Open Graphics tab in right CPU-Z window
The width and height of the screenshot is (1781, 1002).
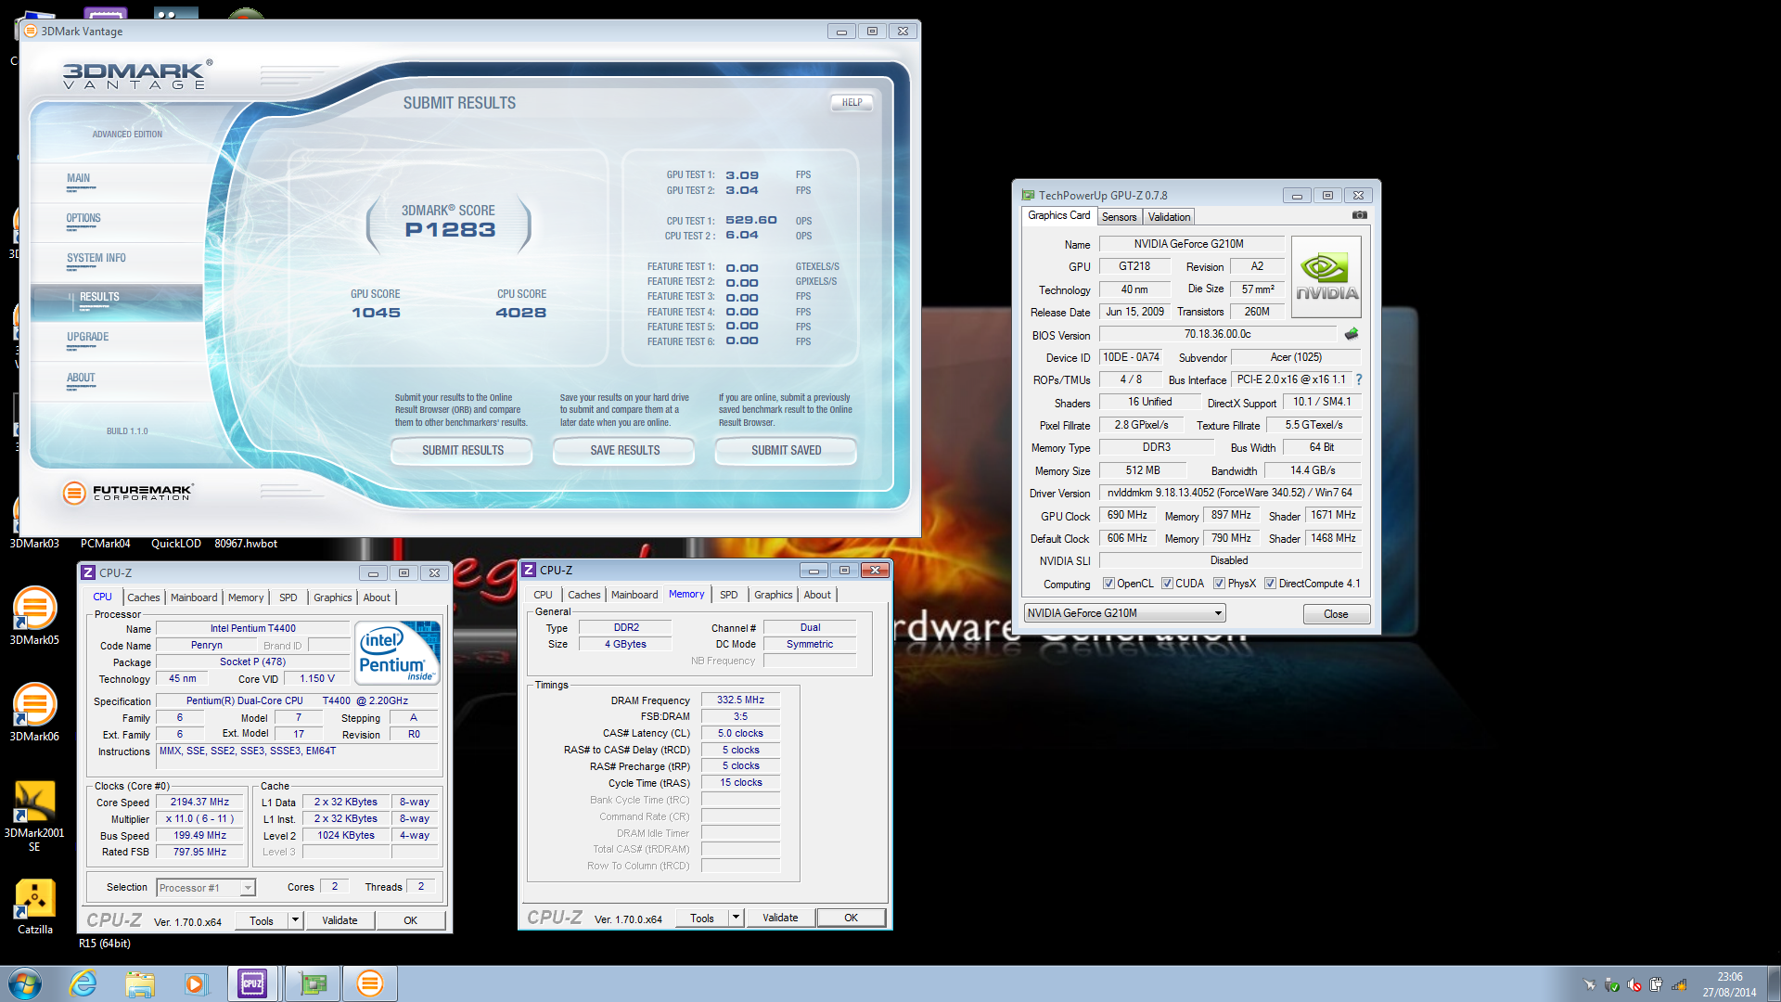click(773, 595)
